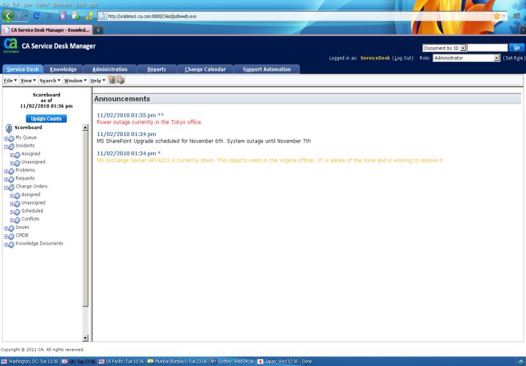Click the Sydney flag in status bar
The width and height of the screenshot is (526, 366).
point(213,362)
